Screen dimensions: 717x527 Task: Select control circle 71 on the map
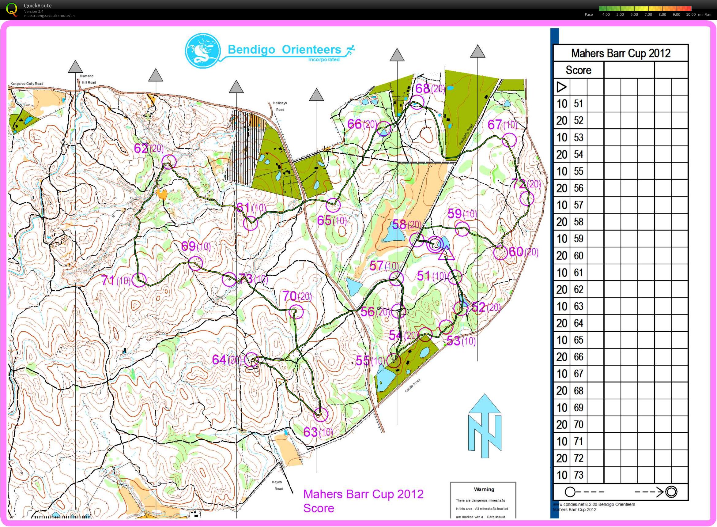coord(139,280)
